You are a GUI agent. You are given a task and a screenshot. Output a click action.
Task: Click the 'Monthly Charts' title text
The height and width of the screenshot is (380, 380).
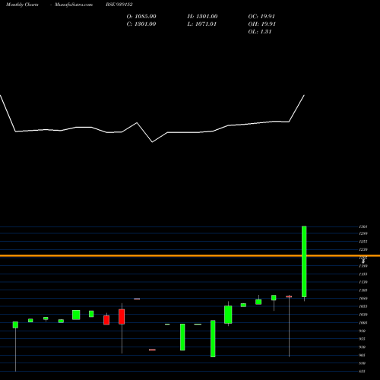click(22, 5)
